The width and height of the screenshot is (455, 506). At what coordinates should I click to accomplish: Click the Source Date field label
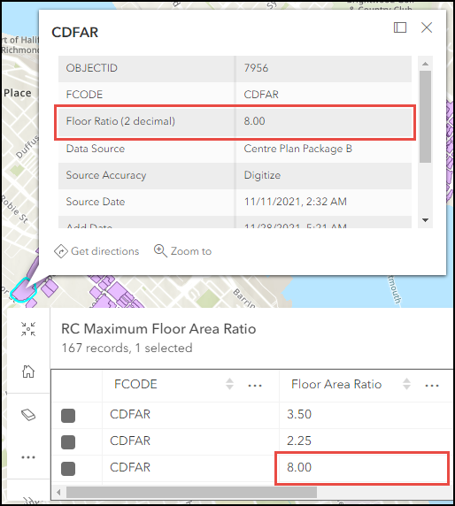point(96,202)
